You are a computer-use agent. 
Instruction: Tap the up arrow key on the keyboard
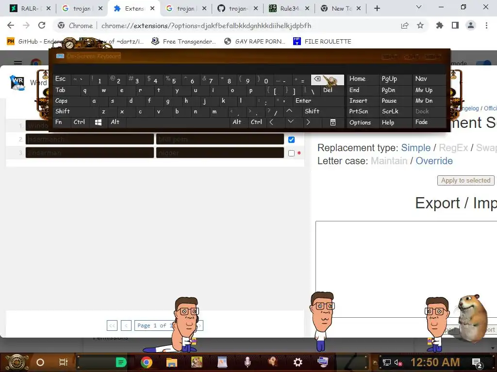click(x=289, y=111)
